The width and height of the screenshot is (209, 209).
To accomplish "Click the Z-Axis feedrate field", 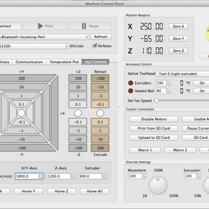I will point(59,176).
